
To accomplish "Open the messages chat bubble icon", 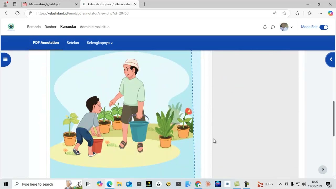I will [x=273, y=27].
